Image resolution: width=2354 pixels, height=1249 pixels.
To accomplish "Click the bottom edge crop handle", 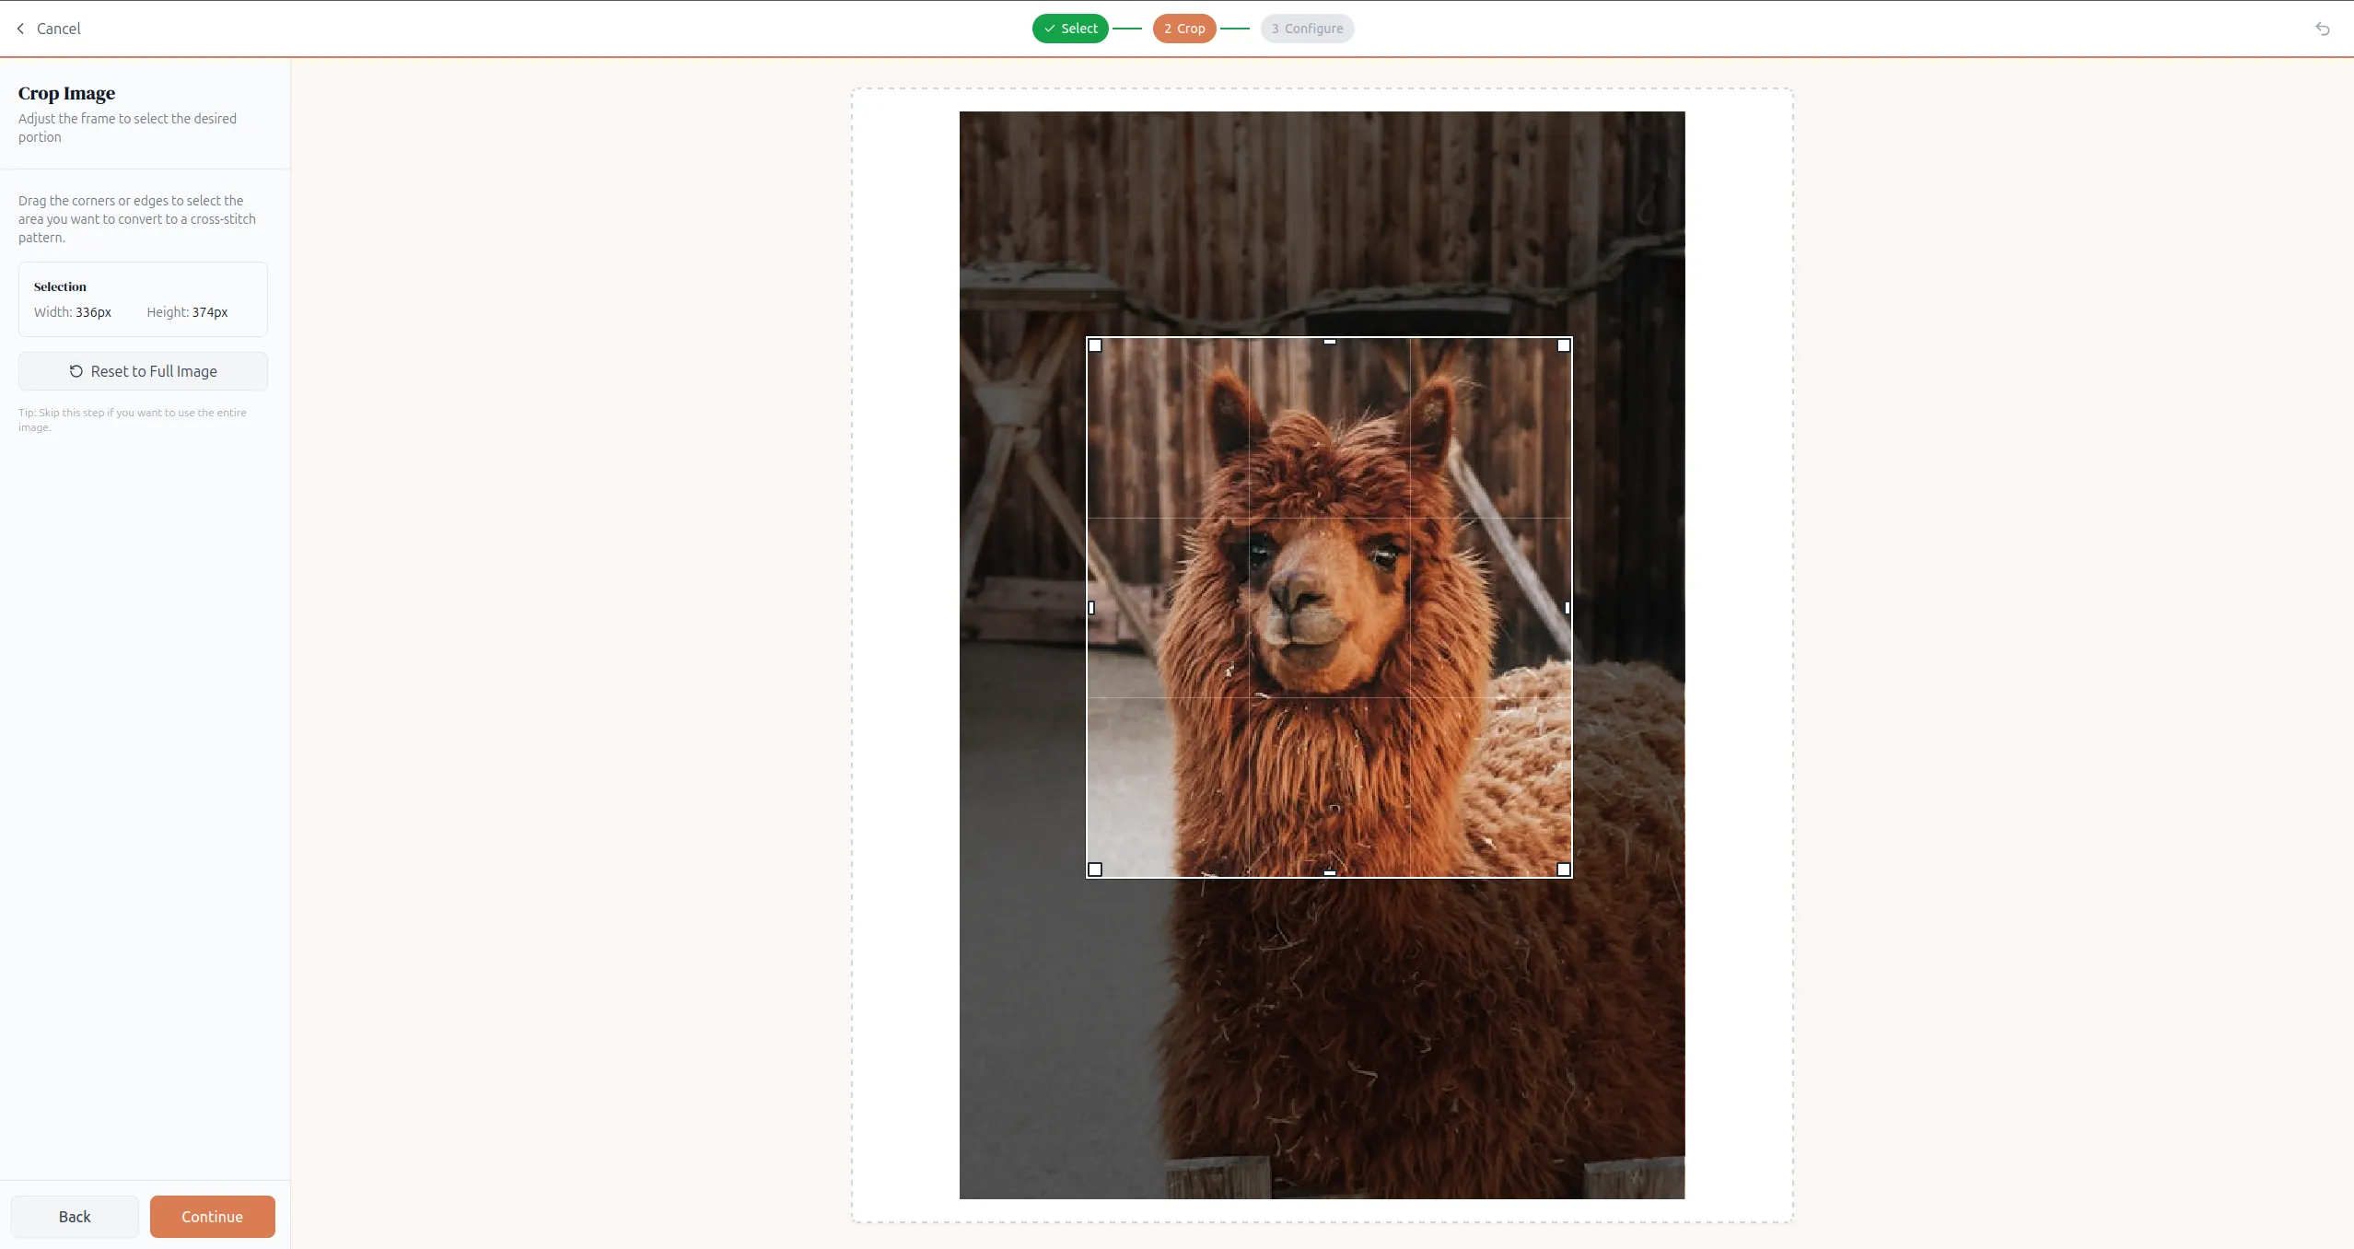I will [x=1329, y=872].
